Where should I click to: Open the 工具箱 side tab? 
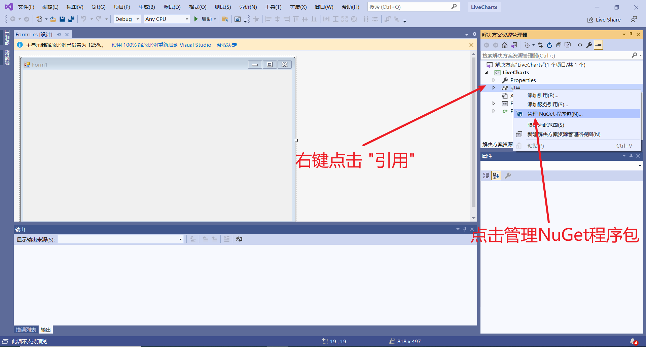coord(7,37)
